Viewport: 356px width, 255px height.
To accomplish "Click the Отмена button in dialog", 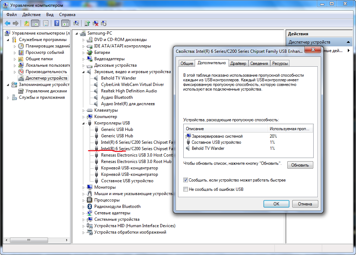I will coord(305,204).
